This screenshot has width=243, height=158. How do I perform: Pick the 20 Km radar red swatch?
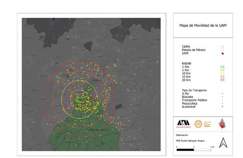[222, 80]
